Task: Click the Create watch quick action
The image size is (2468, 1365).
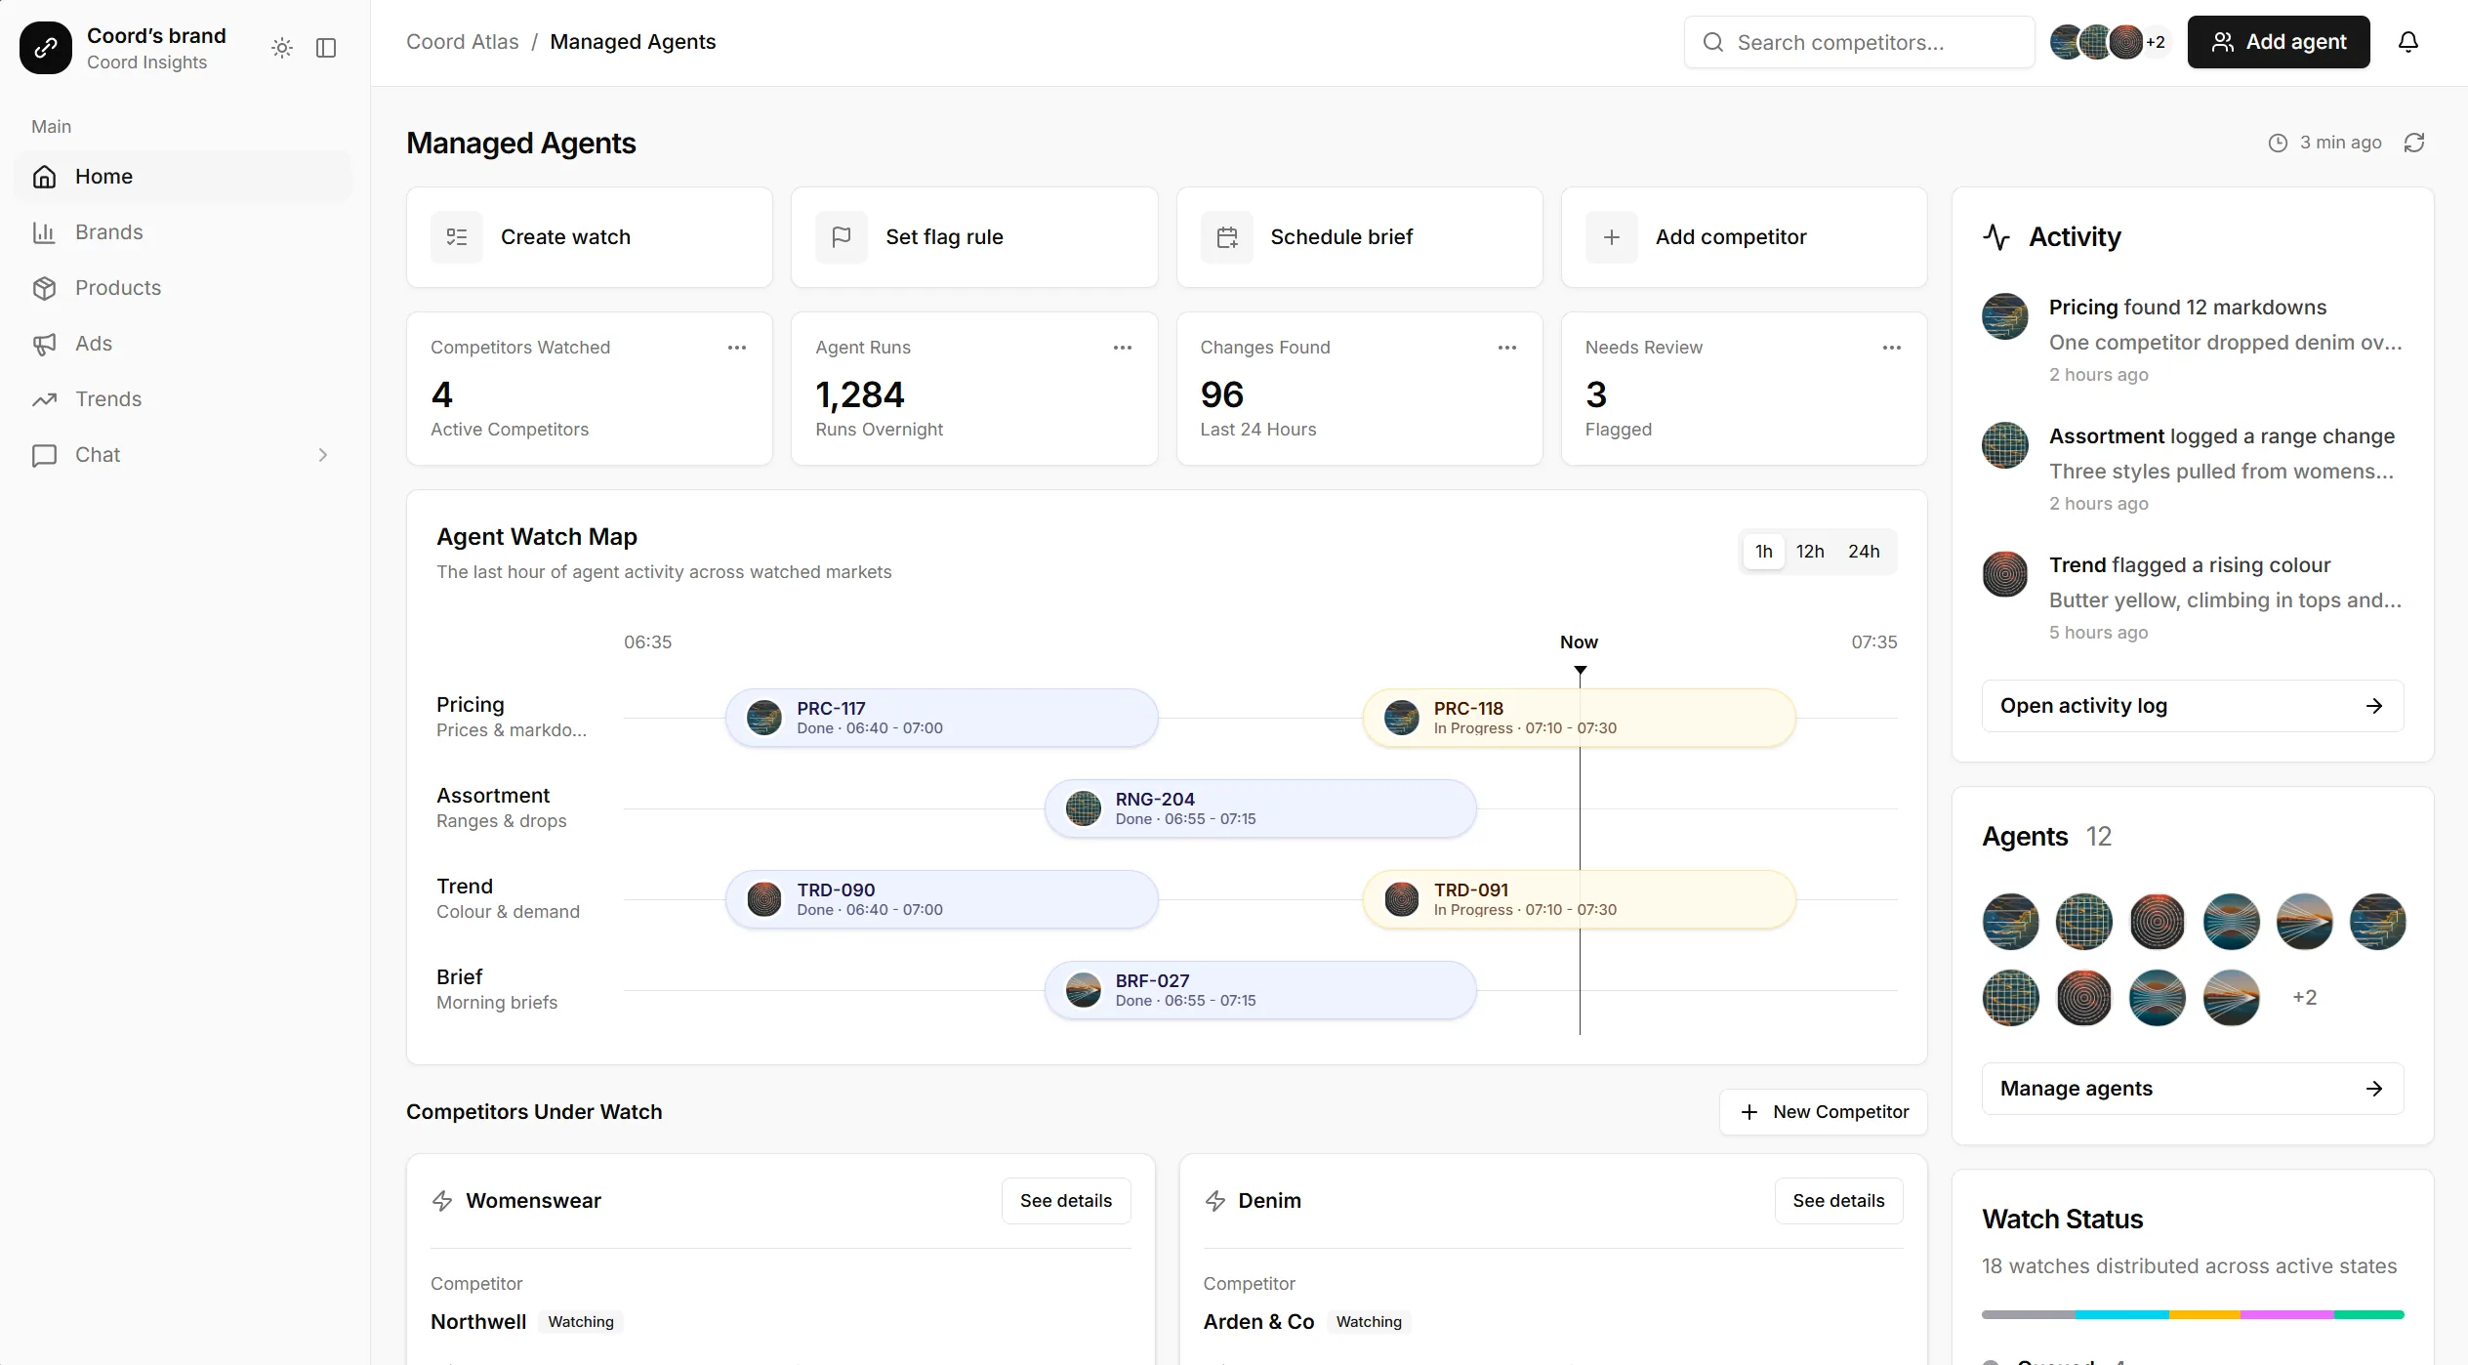Action: coord(590,237)
